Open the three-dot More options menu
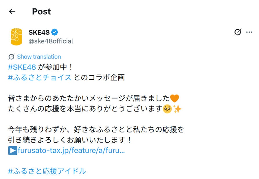Viewport: 259px width, 179px height. click(249, 32)
